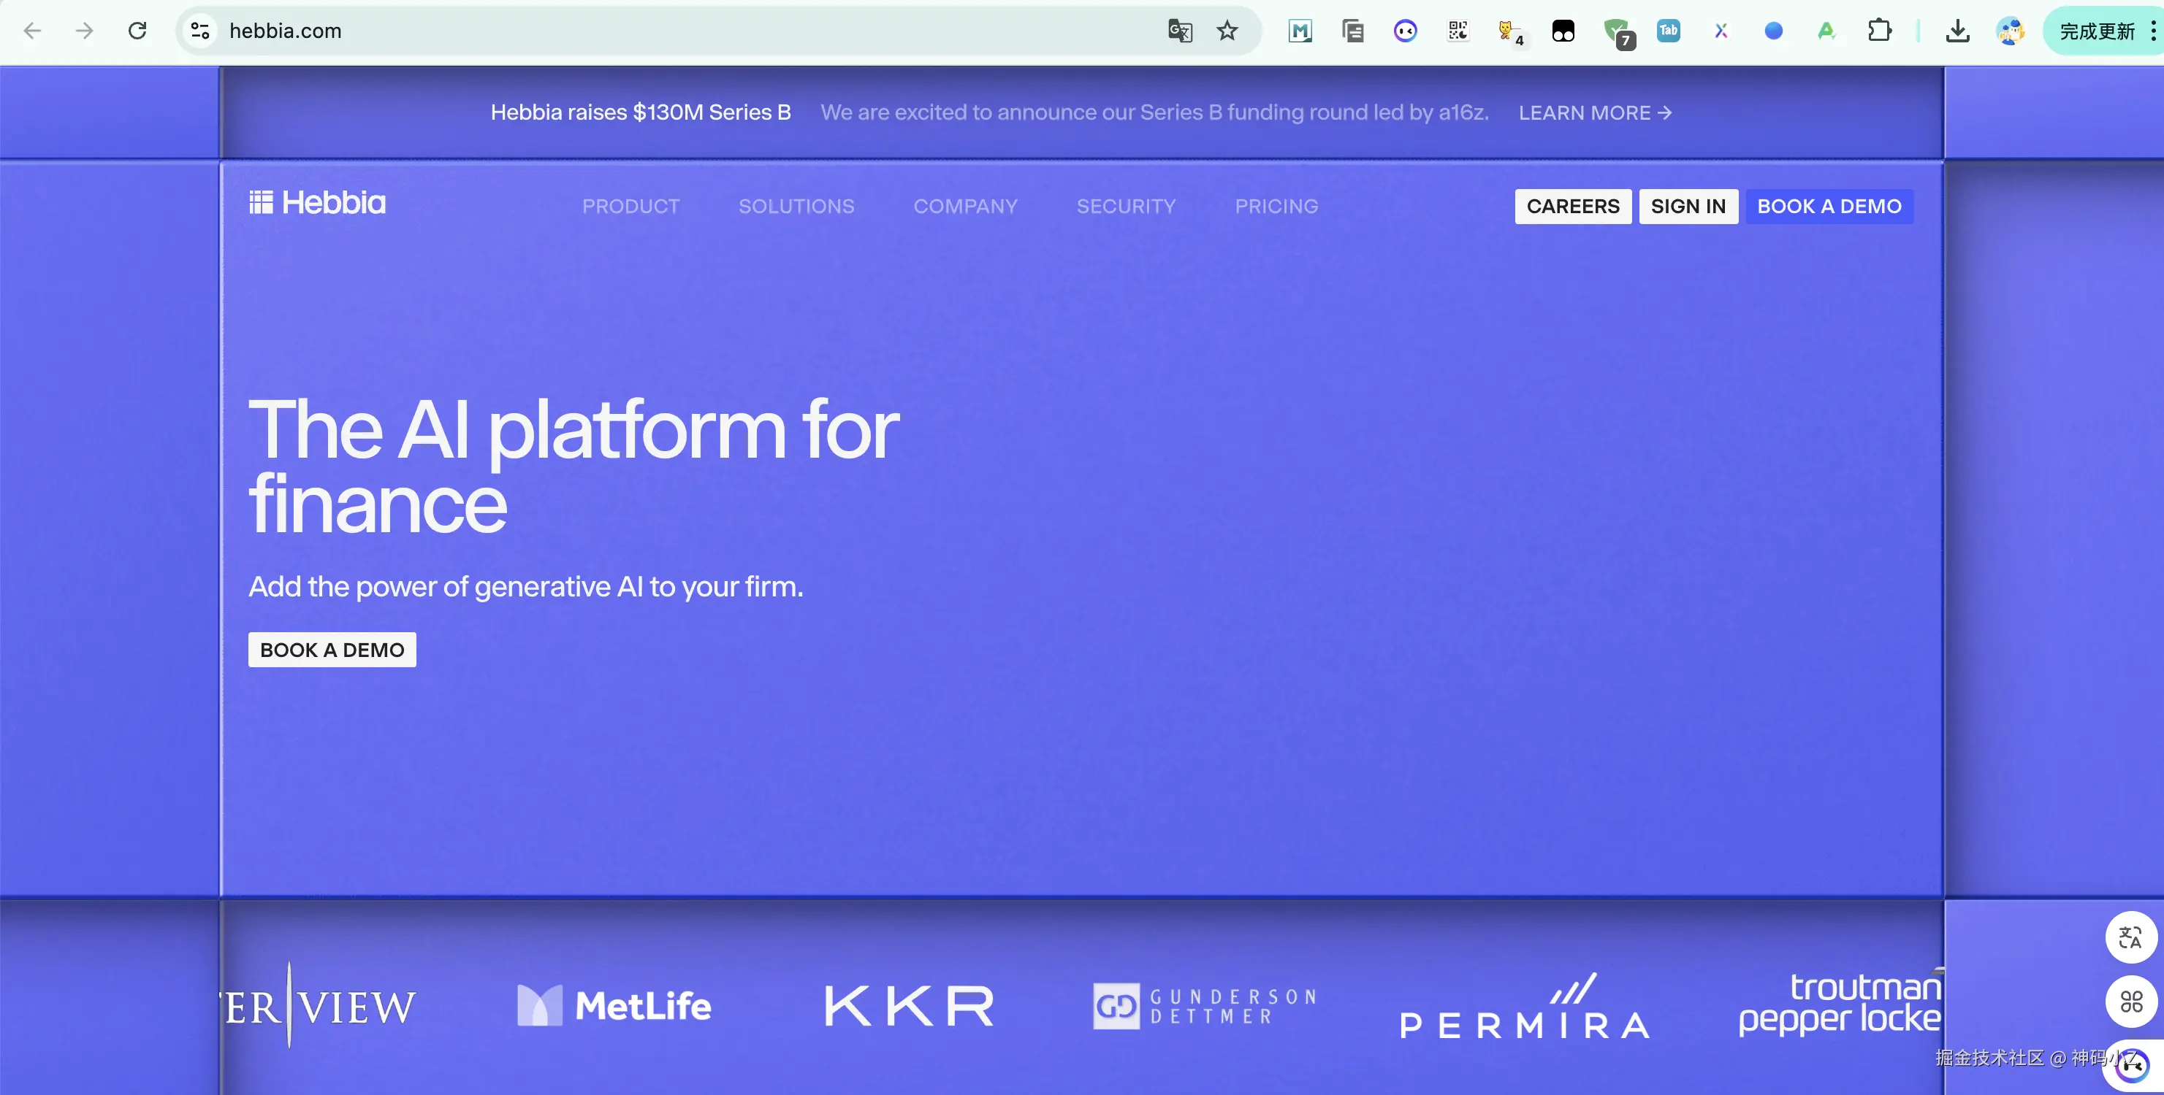Open the blue Tab extension icon

1669,31
